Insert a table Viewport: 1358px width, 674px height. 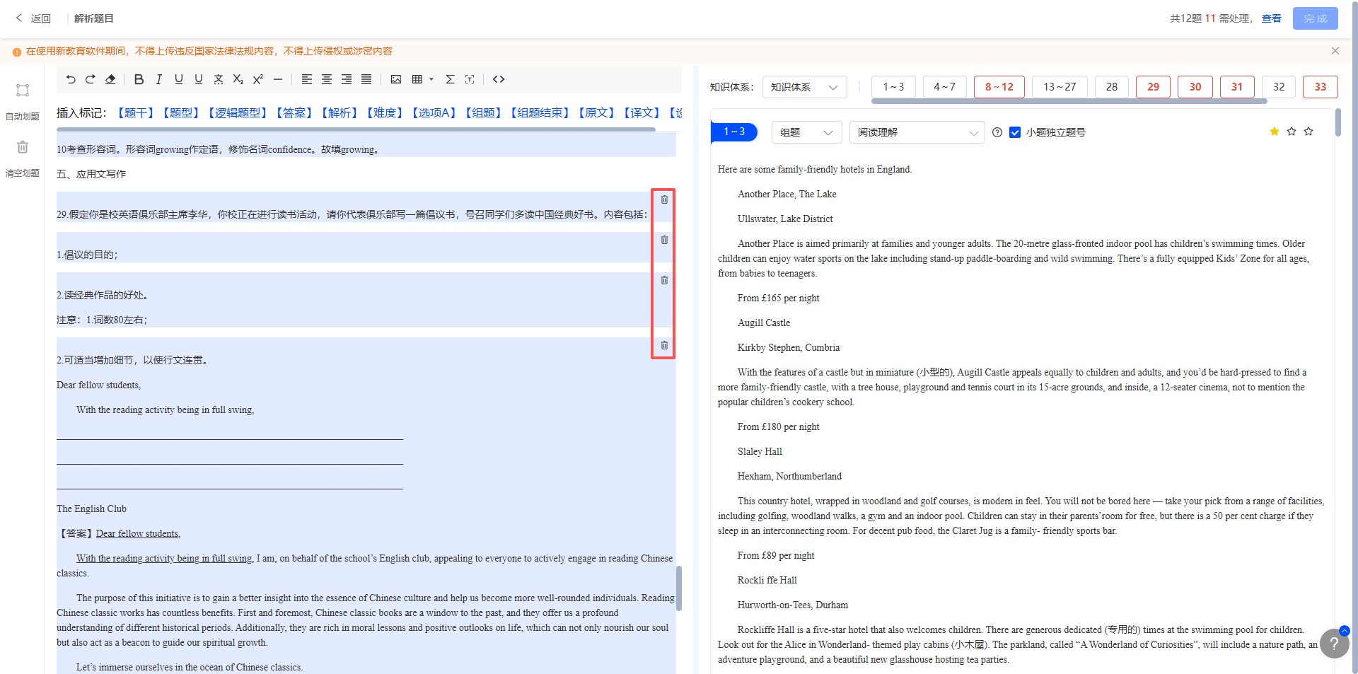417,79
